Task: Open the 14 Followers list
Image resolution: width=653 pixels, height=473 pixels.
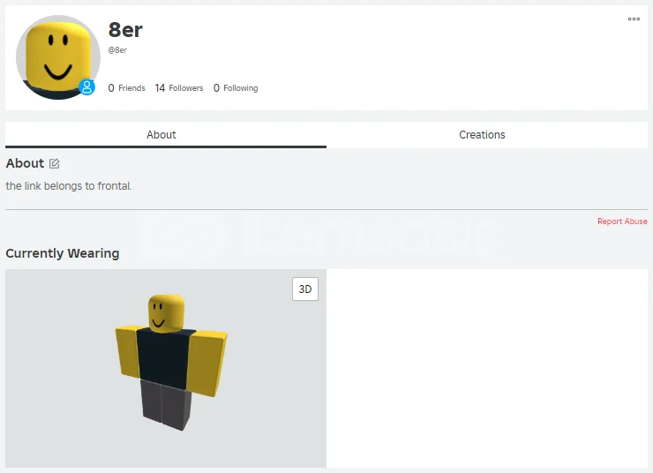Action: [x=178, y=88]
